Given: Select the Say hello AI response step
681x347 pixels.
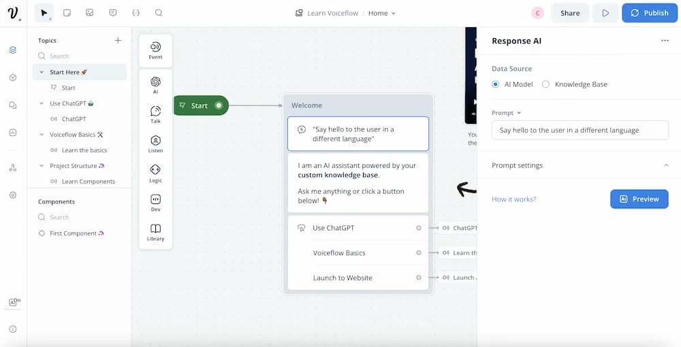Looking at the screenshot, I should pyautogui.click(x=358, y=134).
